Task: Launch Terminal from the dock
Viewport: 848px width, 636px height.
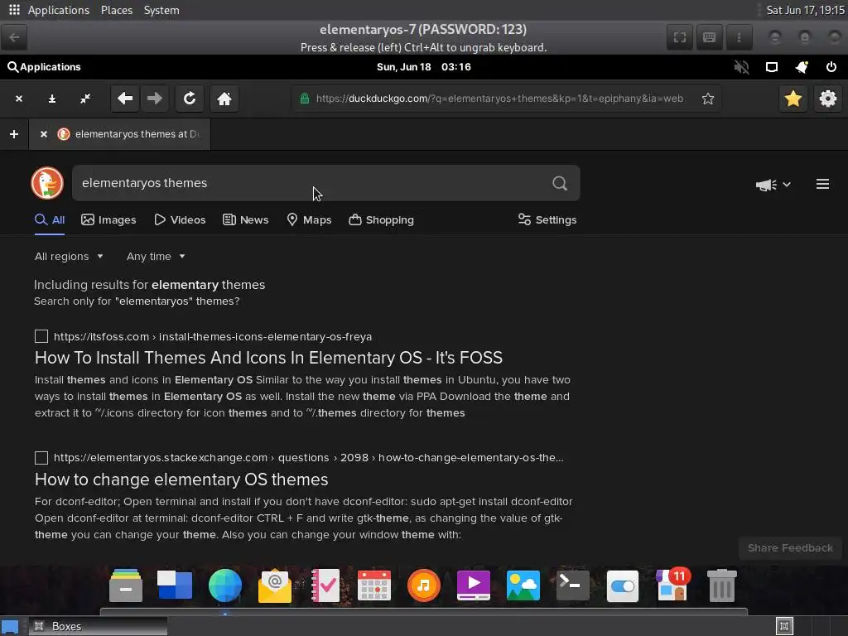Action: 573,585
